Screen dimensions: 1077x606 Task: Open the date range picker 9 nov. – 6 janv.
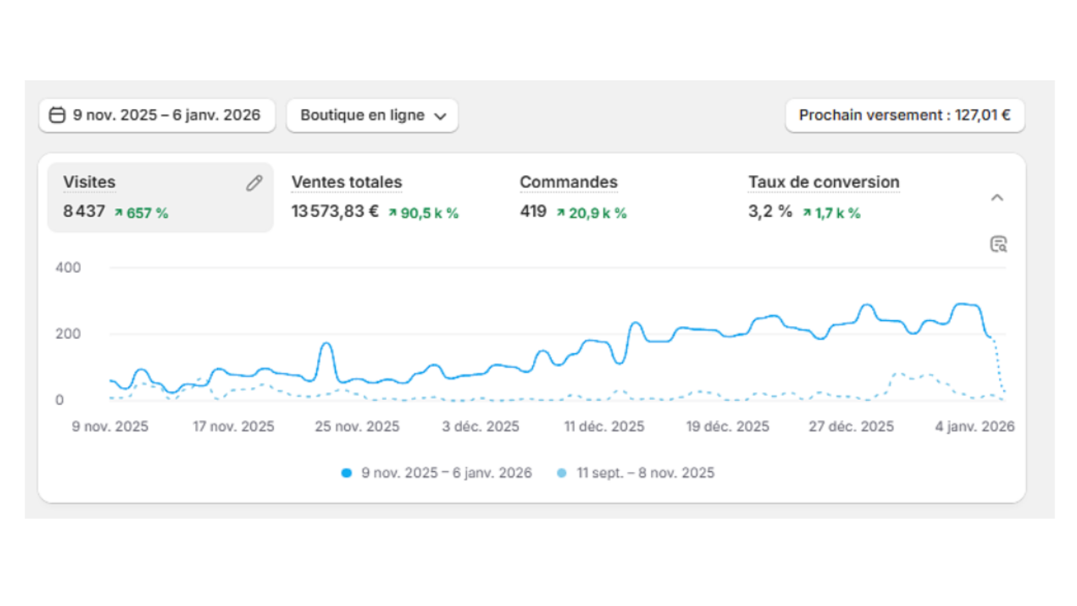(167, 115)
